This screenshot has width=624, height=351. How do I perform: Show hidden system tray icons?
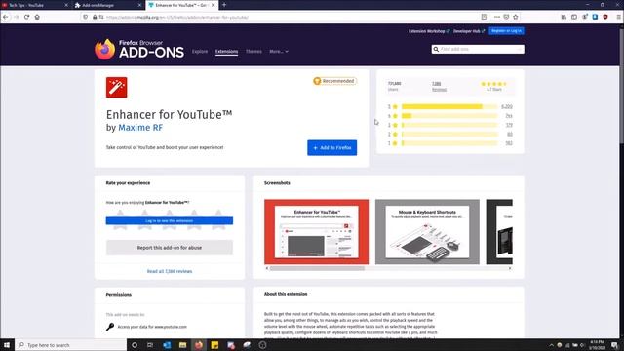click(551, 345)
